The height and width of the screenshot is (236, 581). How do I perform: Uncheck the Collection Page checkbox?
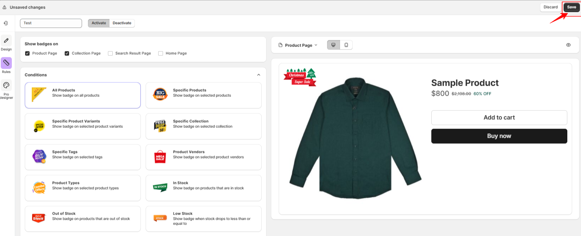point(67,54)
